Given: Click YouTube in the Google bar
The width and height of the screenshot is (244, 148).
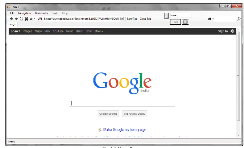Looking at the screenshot, I should pos(58,31).
